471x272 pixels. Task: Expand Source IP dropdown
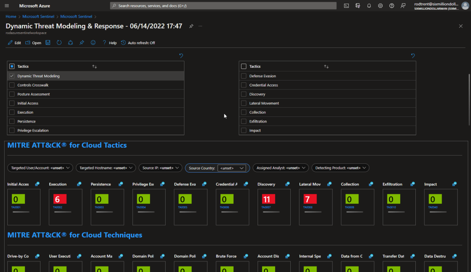coord(161,168)
